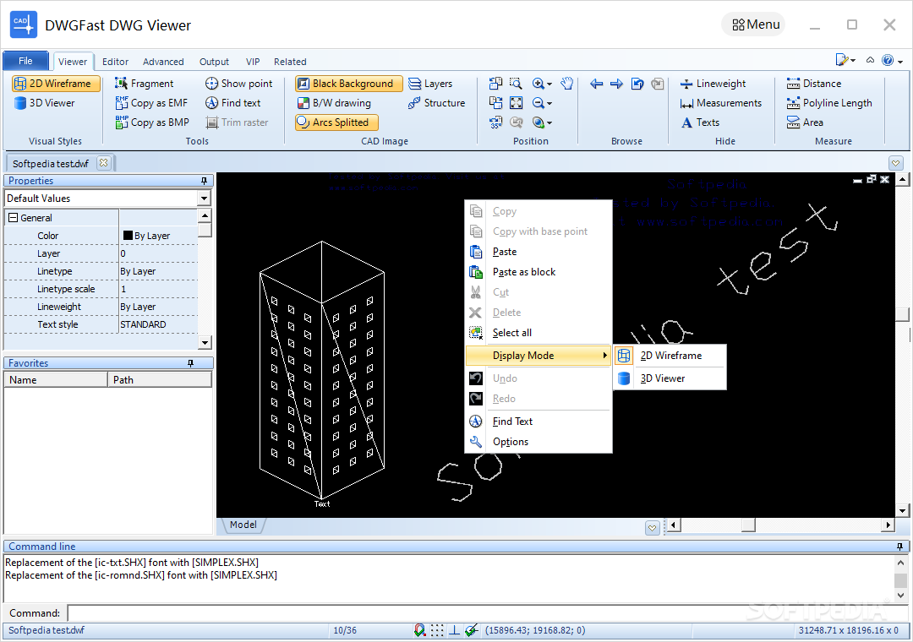913x642 pixels.
Task: Click the Command input field
Action: pos(488,613)
